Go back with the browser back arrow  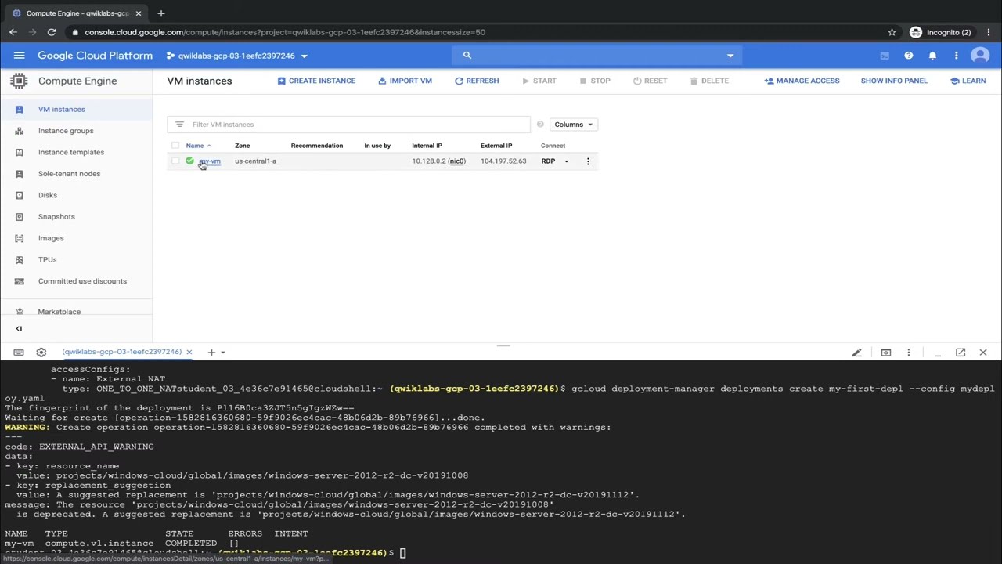[x=13, y=32]
